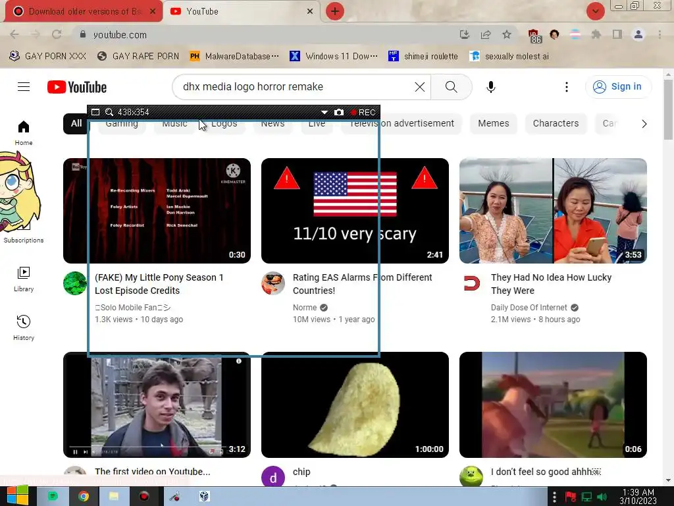Clear the search text with the X icon
The width and height of the screenshot is (674, 506).
click(x=419, y=87)
